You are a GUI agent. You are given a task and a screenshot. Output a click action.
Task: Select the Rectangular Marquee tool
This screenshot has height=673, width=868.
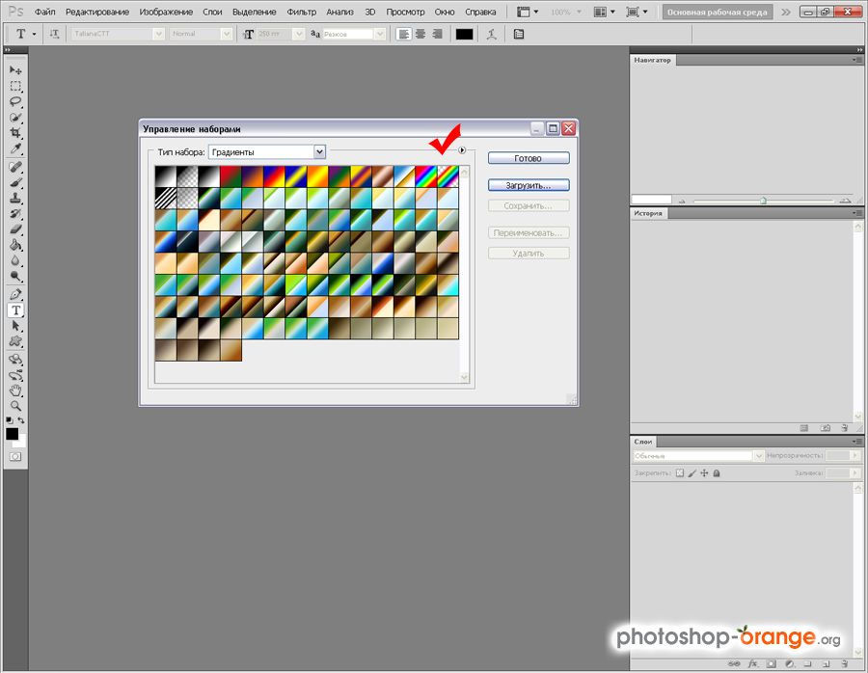click(x=15, y=86)
